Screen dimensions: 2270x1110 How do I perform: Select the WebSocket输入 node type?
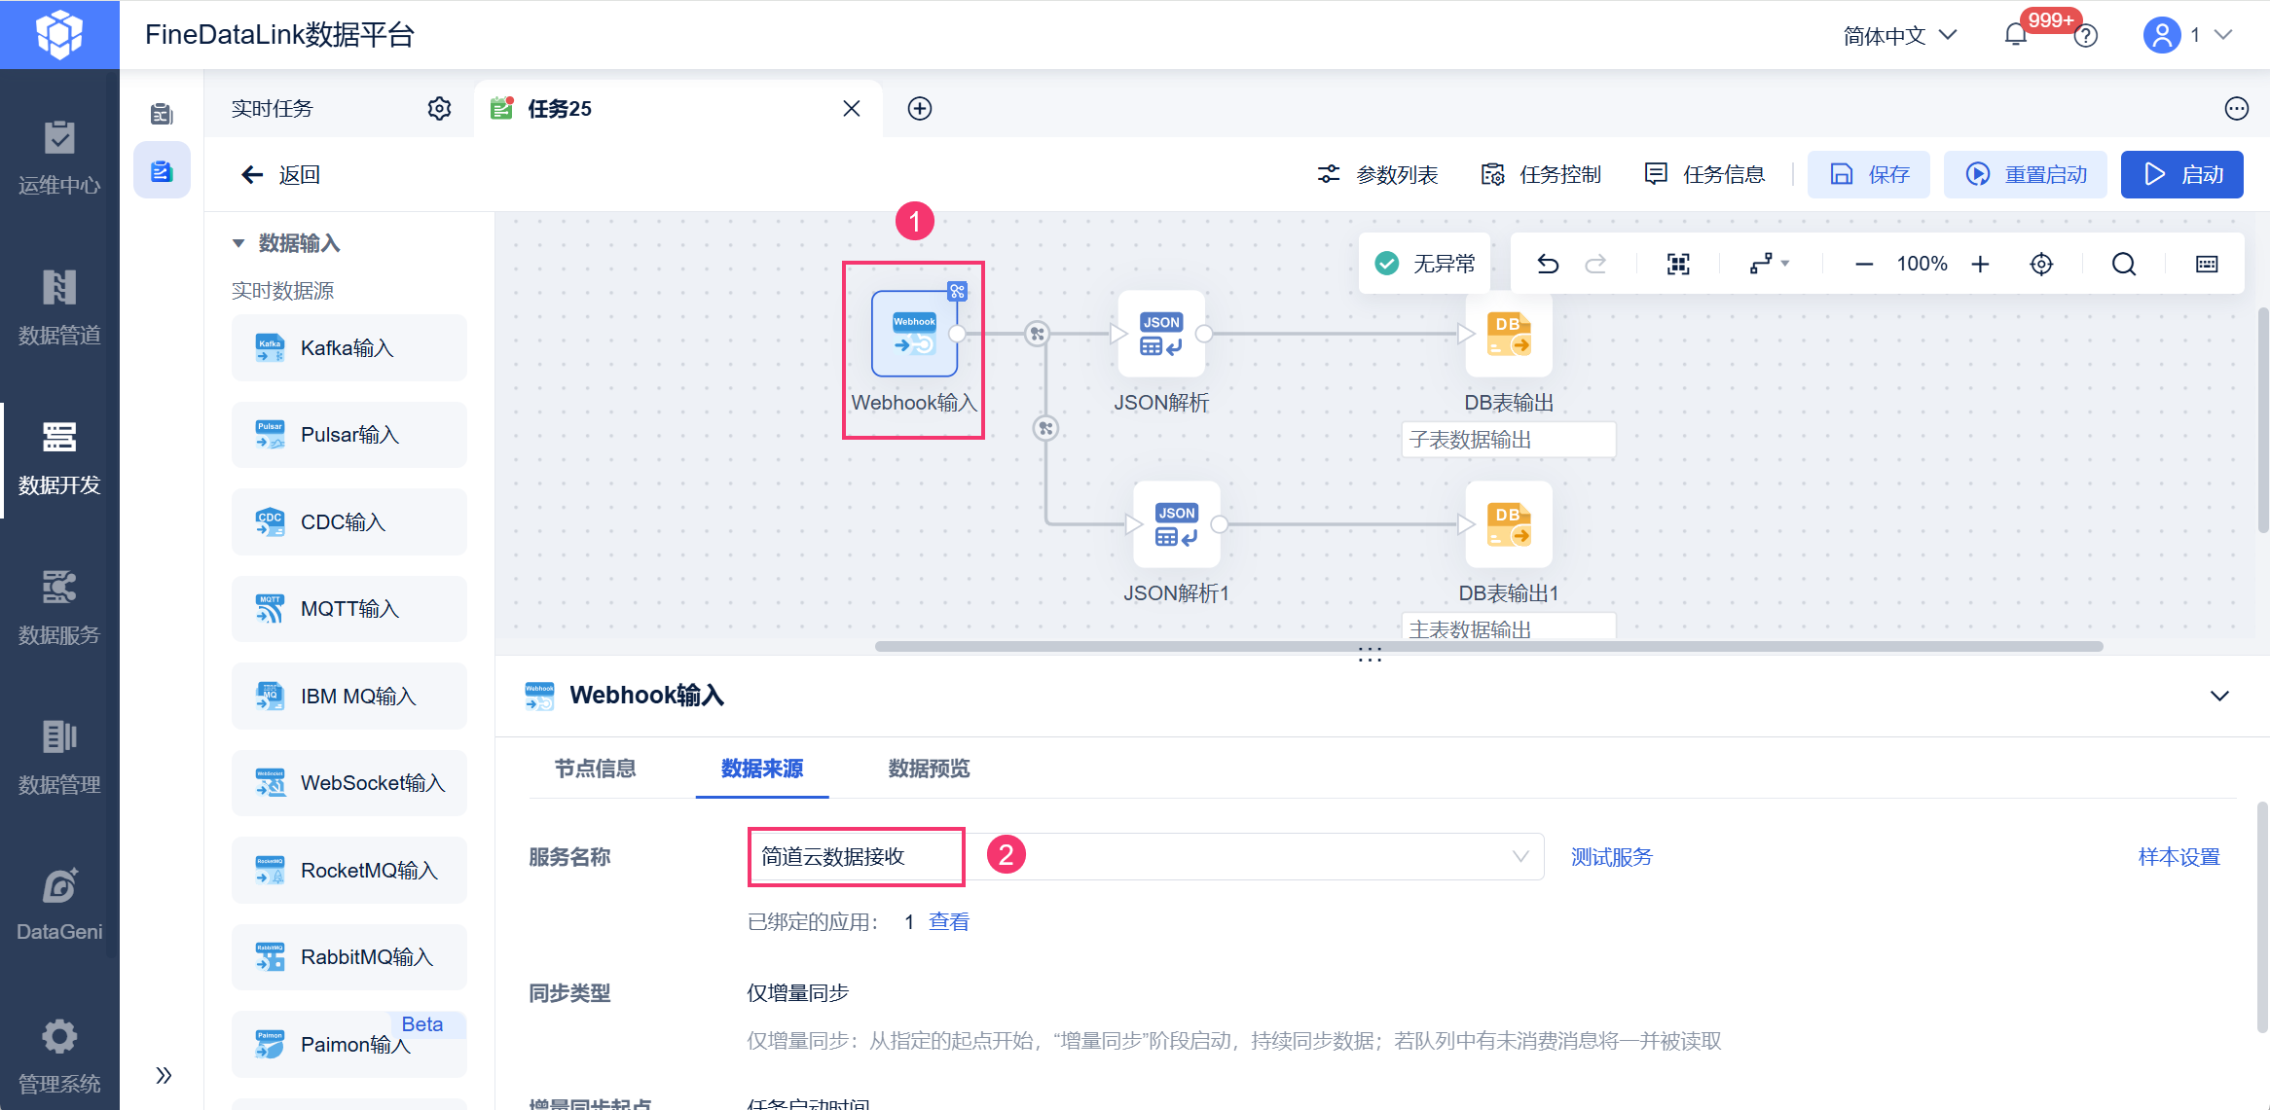[349, 783]
